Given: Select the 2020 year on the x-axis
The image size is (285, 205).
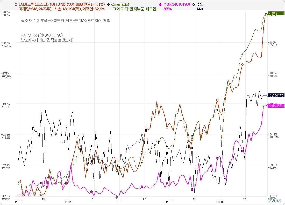Looking at the screenshot, I should 219,202.
